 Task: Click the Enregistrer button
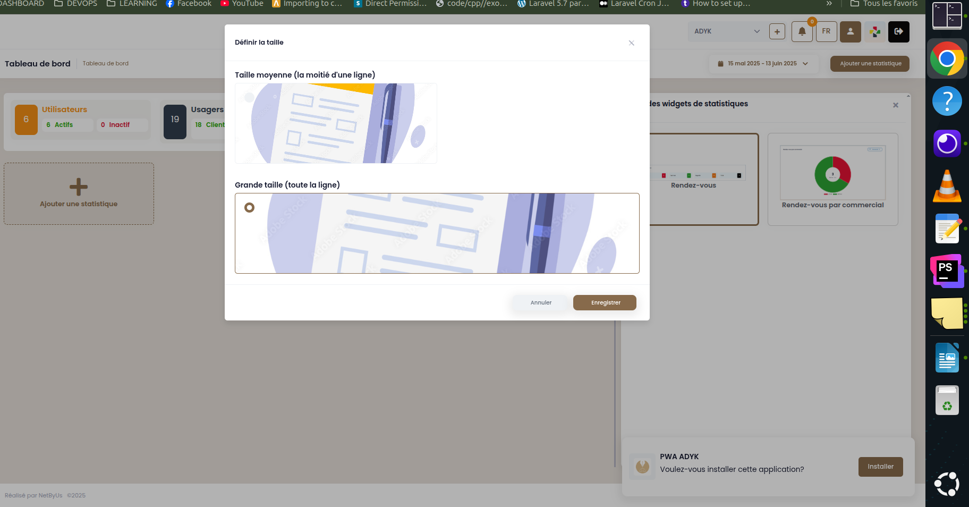coord(605,302)
